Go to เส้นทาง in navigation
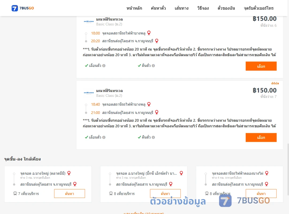 click(x=181, y=8)
